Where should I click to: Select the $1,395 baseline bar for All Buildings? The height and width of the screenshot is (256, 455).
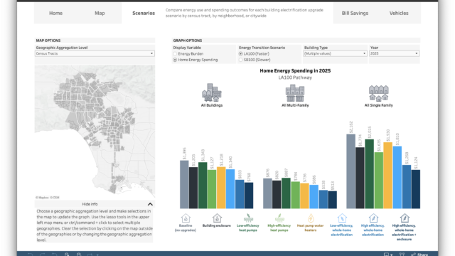click(x=184, y=185)
